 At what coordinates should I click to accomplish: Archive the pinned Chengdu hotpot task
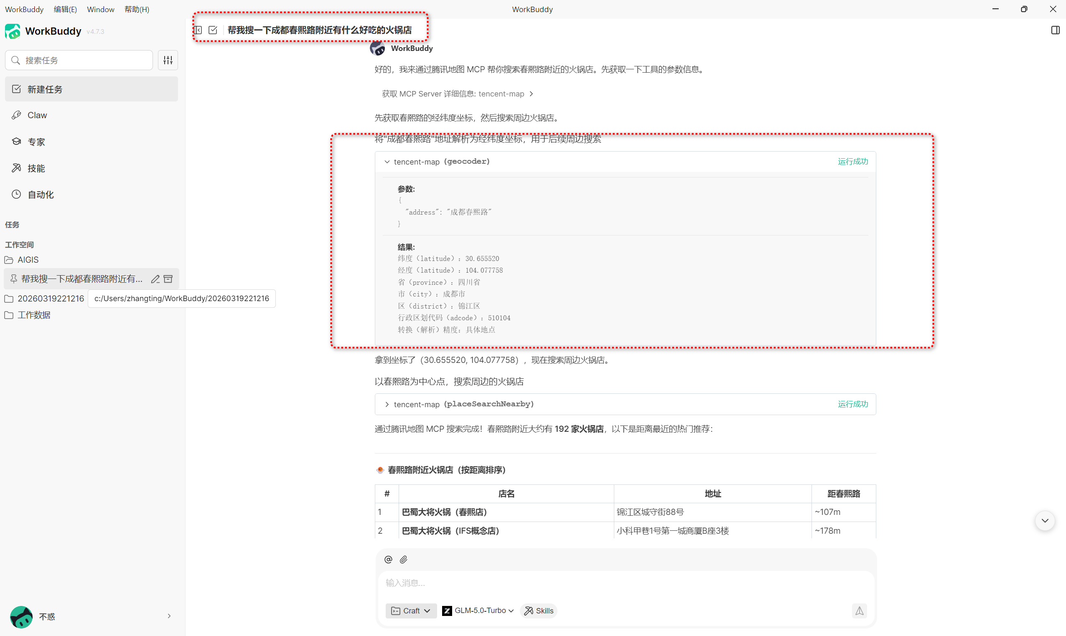pyautogui.click(x=168, y=279)
